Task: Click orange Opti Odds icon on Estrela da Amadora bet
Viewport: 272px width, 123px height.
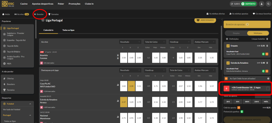Action: click(267, 71)
